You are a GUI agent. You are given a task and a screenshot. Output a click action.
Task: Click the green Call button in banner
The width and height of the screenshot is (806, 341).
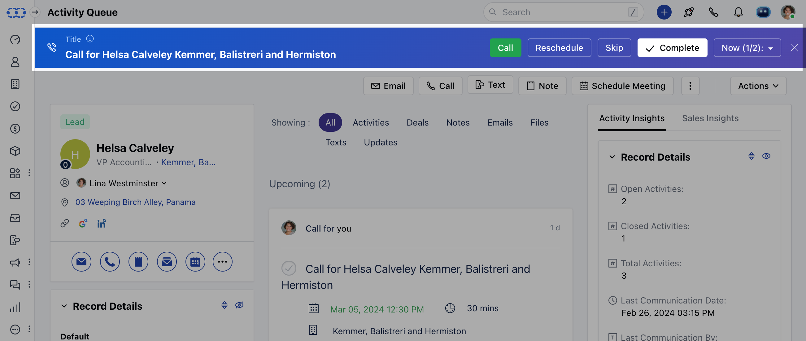coord(505,48)
